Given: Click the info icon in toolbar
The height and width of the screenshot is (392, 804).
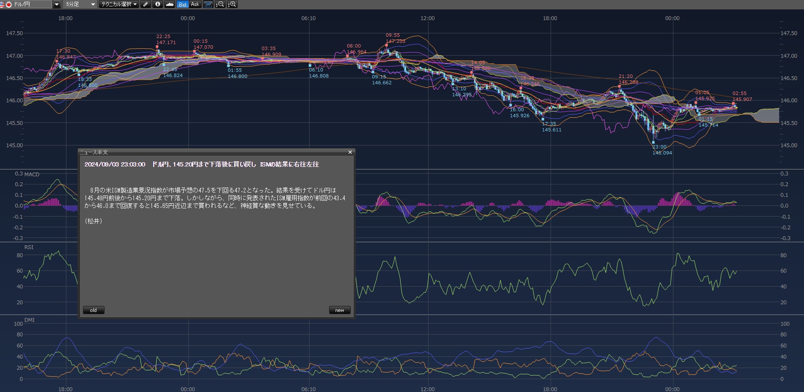Looking at the screenshot, I should point(158,4).
